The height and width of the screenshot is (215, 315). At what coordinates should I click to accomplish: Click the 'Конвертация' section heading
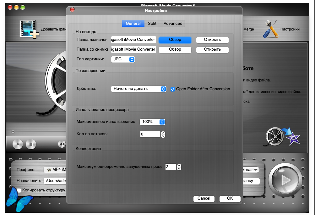88,149
